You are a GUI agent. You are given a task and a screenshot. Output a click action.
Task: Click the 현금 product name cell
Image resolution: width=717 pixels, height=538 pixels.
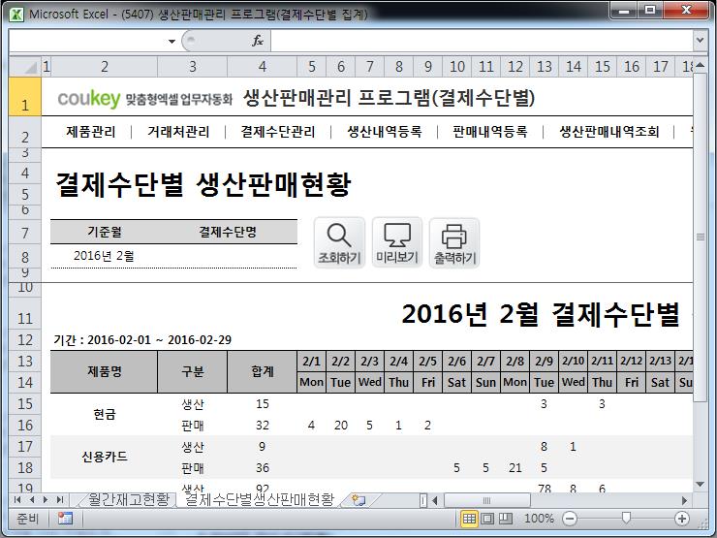click(105, 415)
